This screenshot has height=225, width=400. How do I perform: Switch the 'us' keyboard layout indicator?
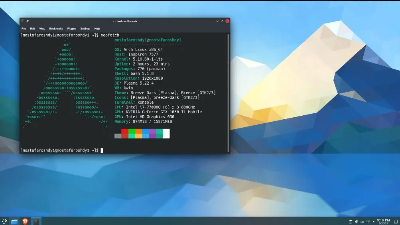pyautogui.click(x=362, y=221)
